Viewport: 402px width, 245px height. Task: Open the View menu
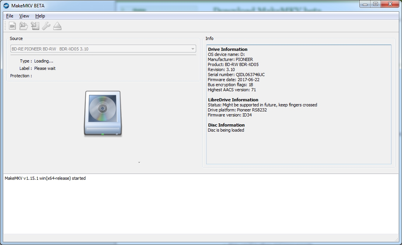24,16
